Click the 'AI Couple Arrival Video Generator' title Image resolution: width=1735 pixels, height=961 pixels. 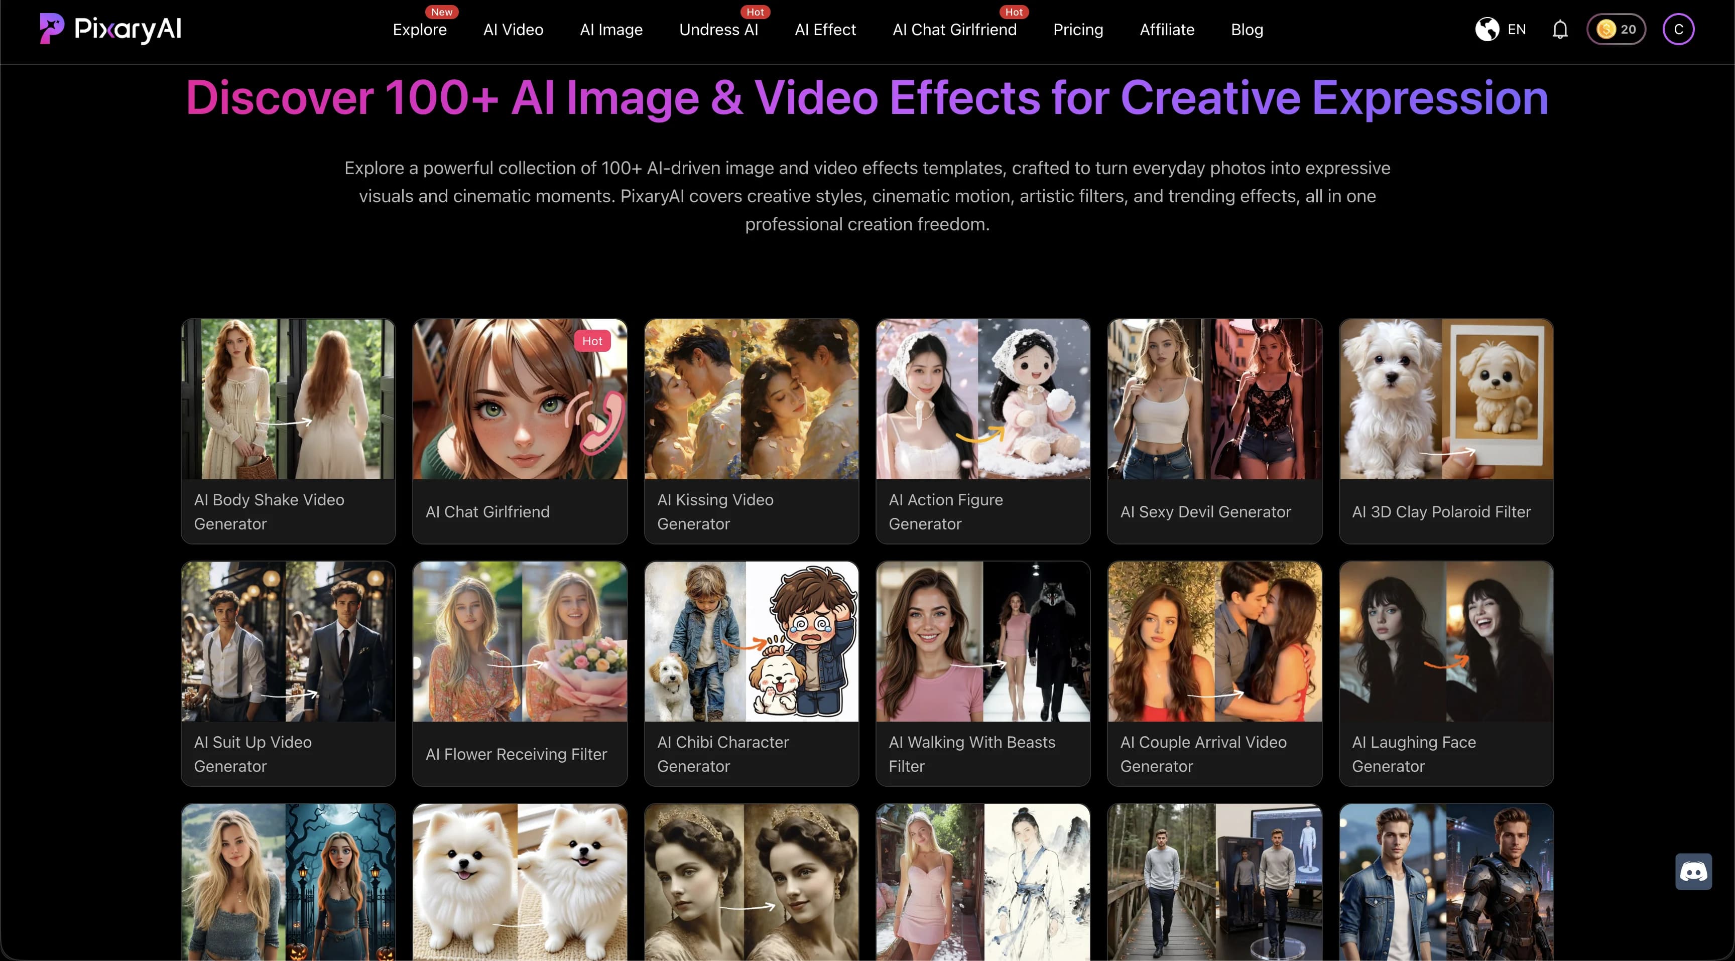pos(1203,754)
